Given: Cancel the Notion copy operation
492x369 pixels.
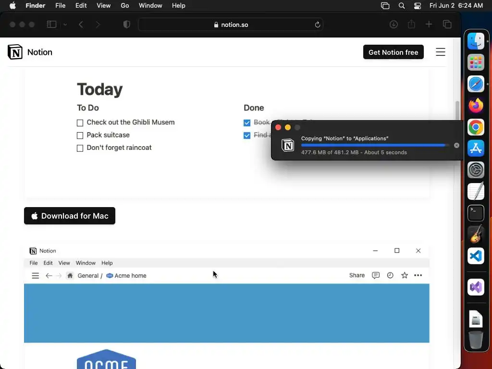Looking at the screenshot, I should click(x=456, y=145).
